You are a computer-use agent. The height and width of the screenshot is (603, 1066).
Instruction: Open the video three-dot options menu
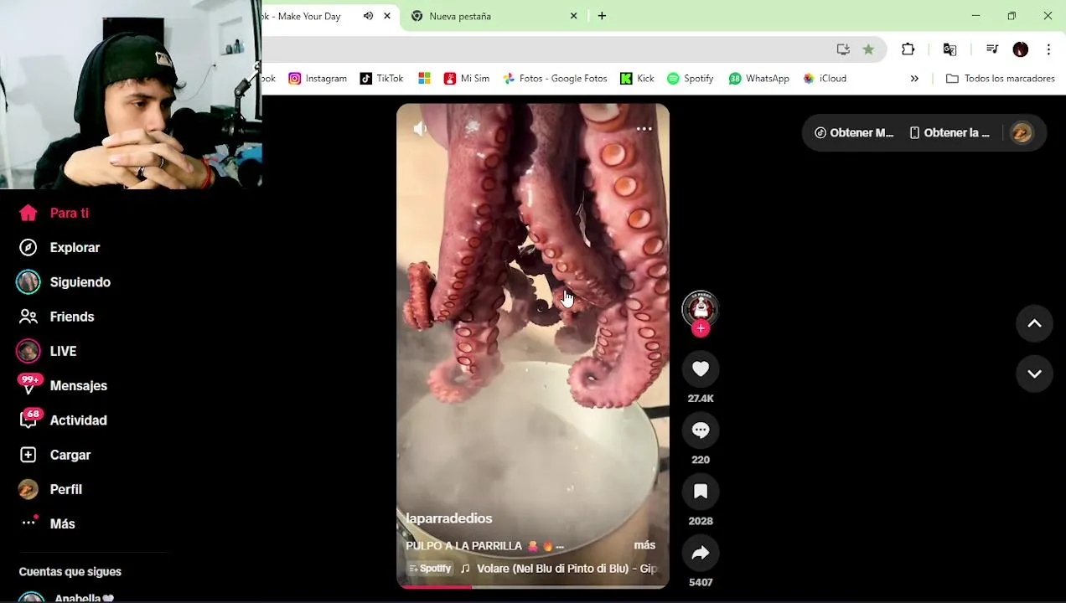644,128
